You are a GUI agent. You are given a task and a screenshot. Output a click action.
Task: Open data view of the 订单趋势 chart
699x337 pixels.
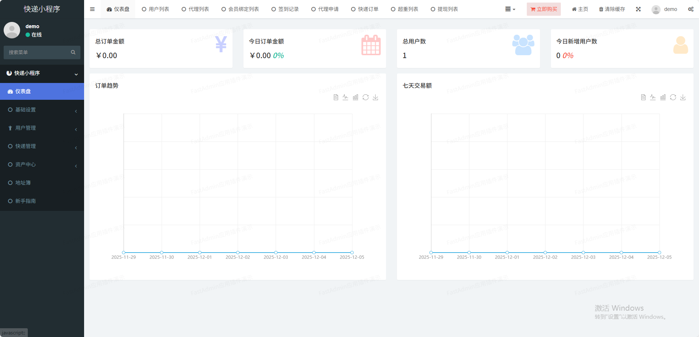pos(336,97)
